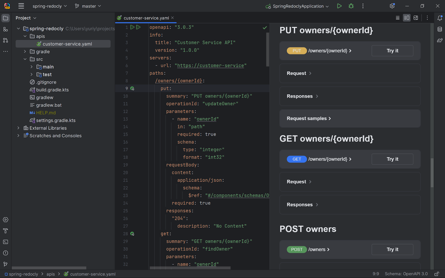The image size is (445, 278).
Task: Expand Responses section under GET owners/{ownerId}
Action: (x=350, y=205)
